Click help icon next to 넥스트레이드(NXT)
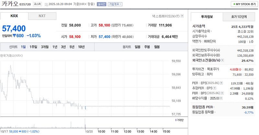259x135 pixels. coord(182,16)
